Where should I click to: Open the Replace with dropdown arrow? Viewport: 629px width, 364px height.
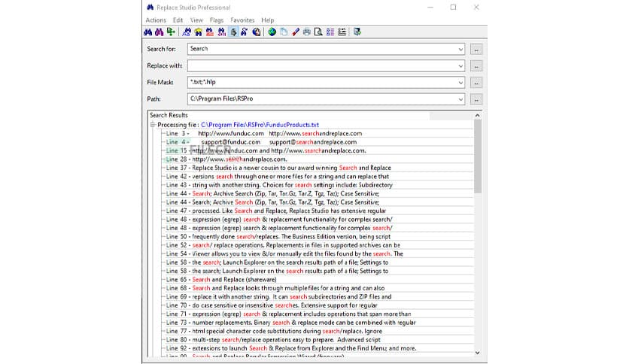(x=460, y=65)
